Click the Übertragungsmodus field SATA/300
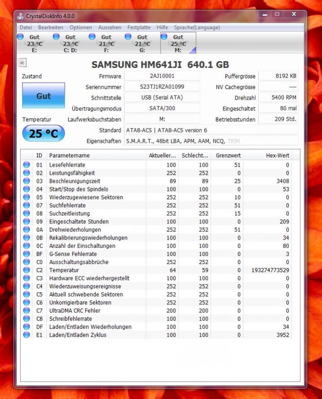322x399 pixels. (162, 108)
